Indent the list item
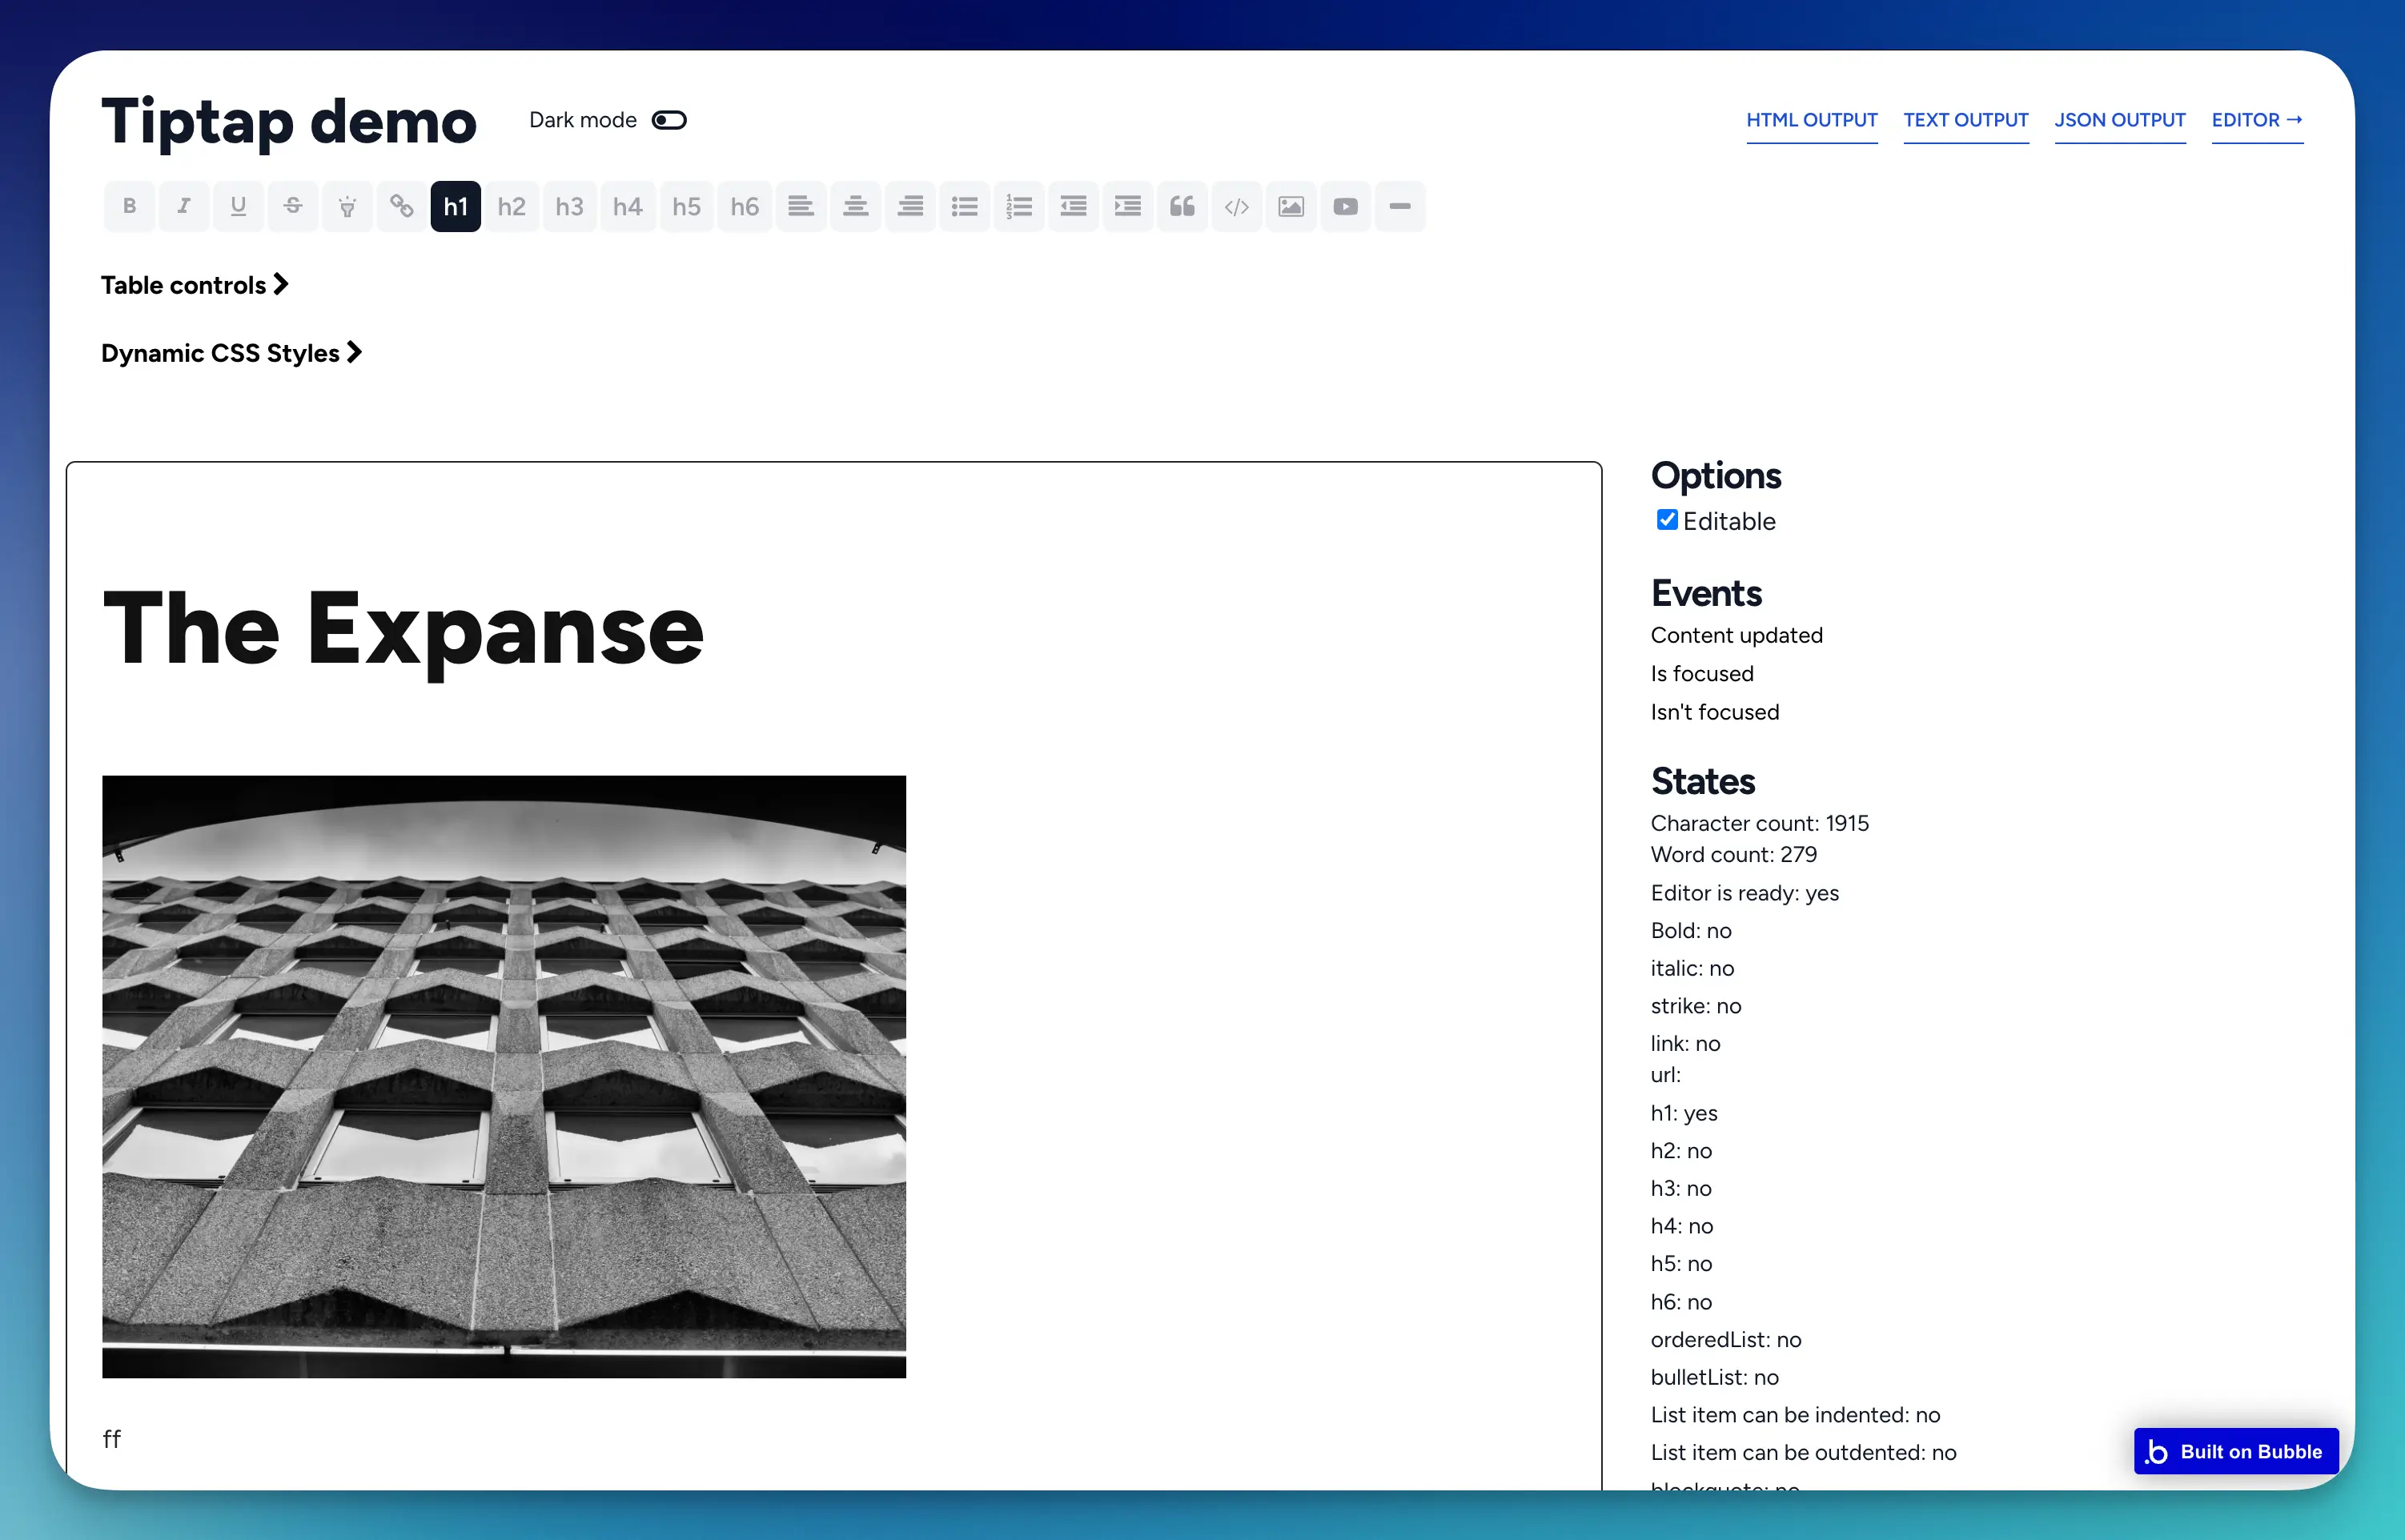The height and width of the screenshot is (1540, 2405). [1128, 206]
